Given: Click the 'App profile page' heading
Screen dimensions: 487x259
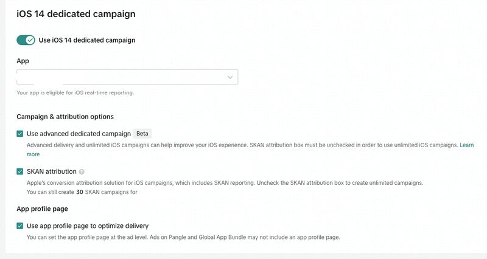Looking at the screenshot, I should [42, 209].
